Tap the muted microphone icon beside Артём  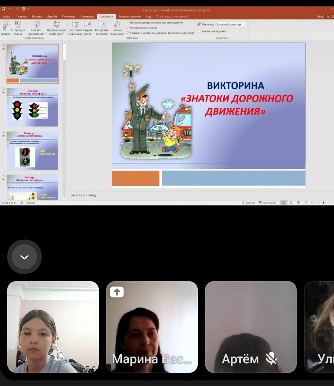pyautogui.click(x=271, y=358)
